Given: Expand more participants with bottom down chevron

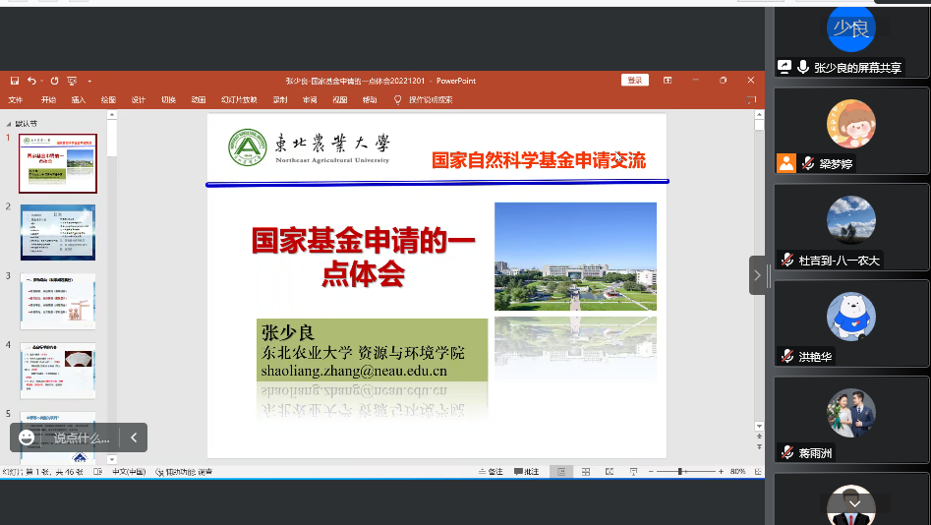Looking at the screenshot, I should pos(853,503).
